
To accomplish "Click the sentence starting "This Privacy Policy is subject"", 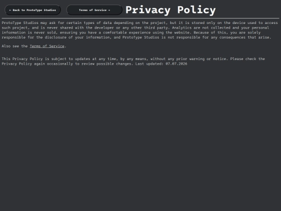I will (x=114, y=59).
